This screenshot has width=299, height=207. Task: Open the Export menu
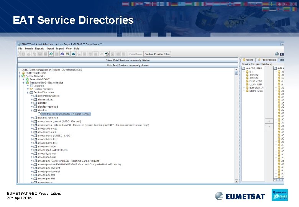[50, 49]
